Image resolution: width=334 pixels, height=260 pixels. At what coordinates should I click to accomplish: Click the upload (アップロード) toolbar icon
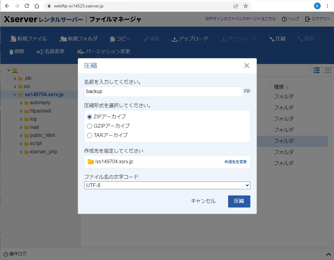(175, 39)
